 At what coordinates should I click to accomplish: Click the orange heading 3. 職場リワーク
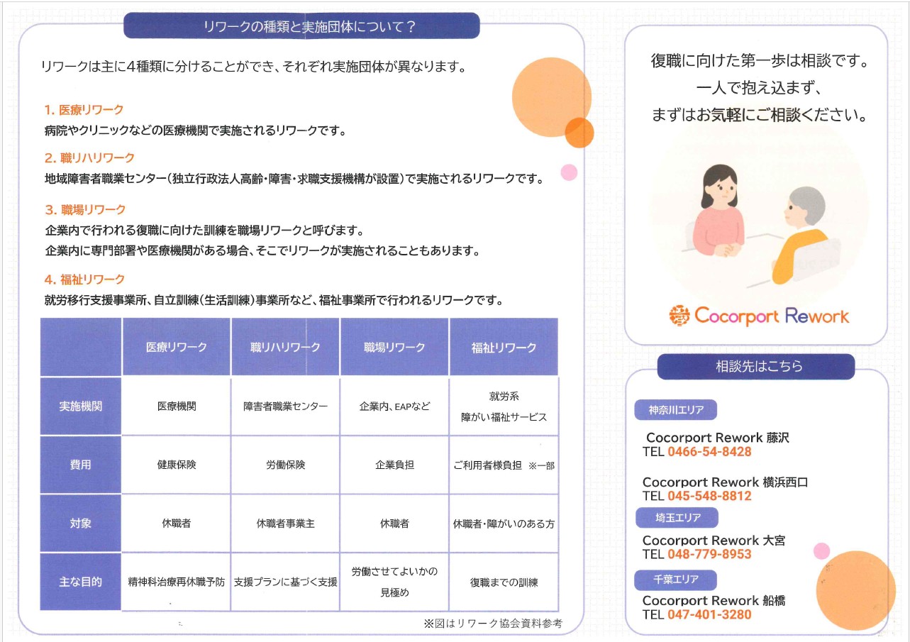(85, 210)
